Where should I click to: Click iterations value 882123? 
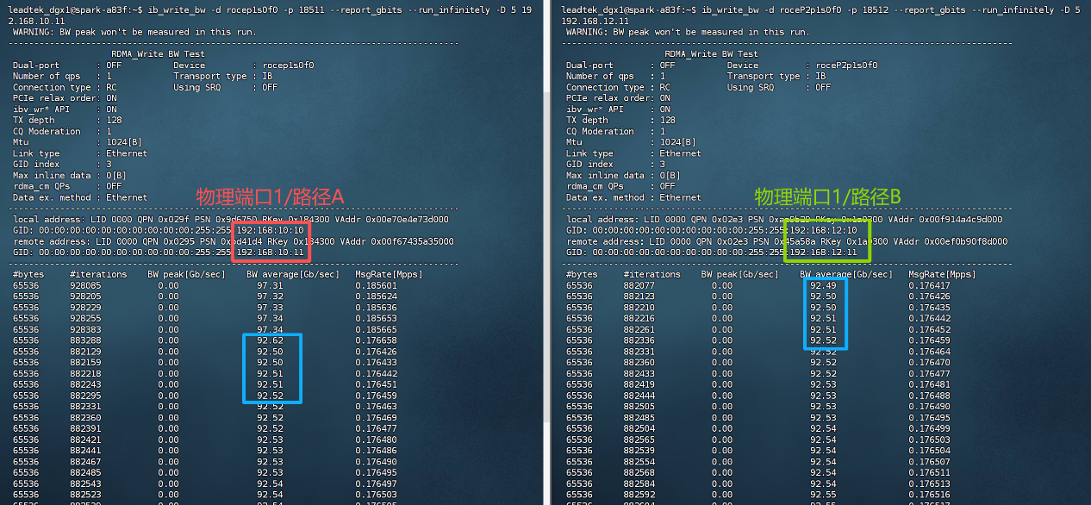point(639,296)
